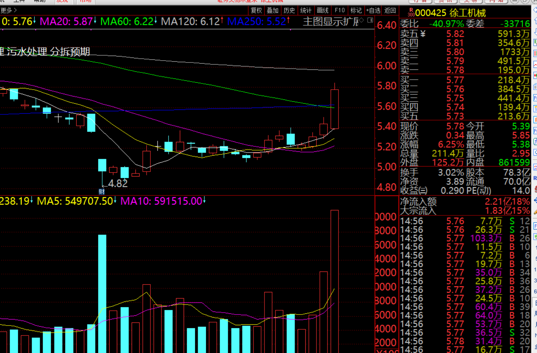Click the 卖三 5.80 ask row with 1733万
Screen dimensions: 537x353
[465, 52]
